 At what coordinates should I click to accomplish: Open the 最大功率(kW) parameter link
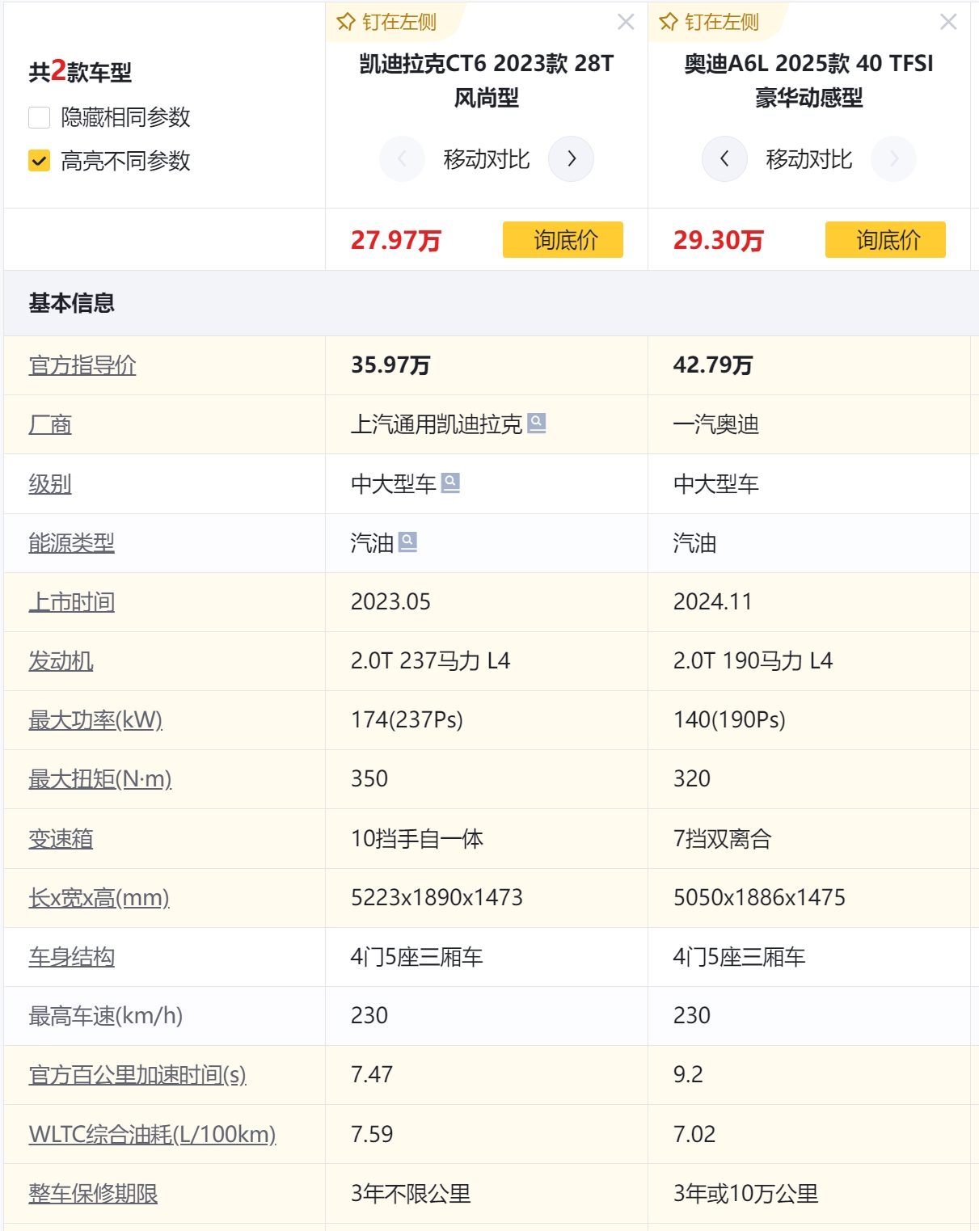click(95, 719)
